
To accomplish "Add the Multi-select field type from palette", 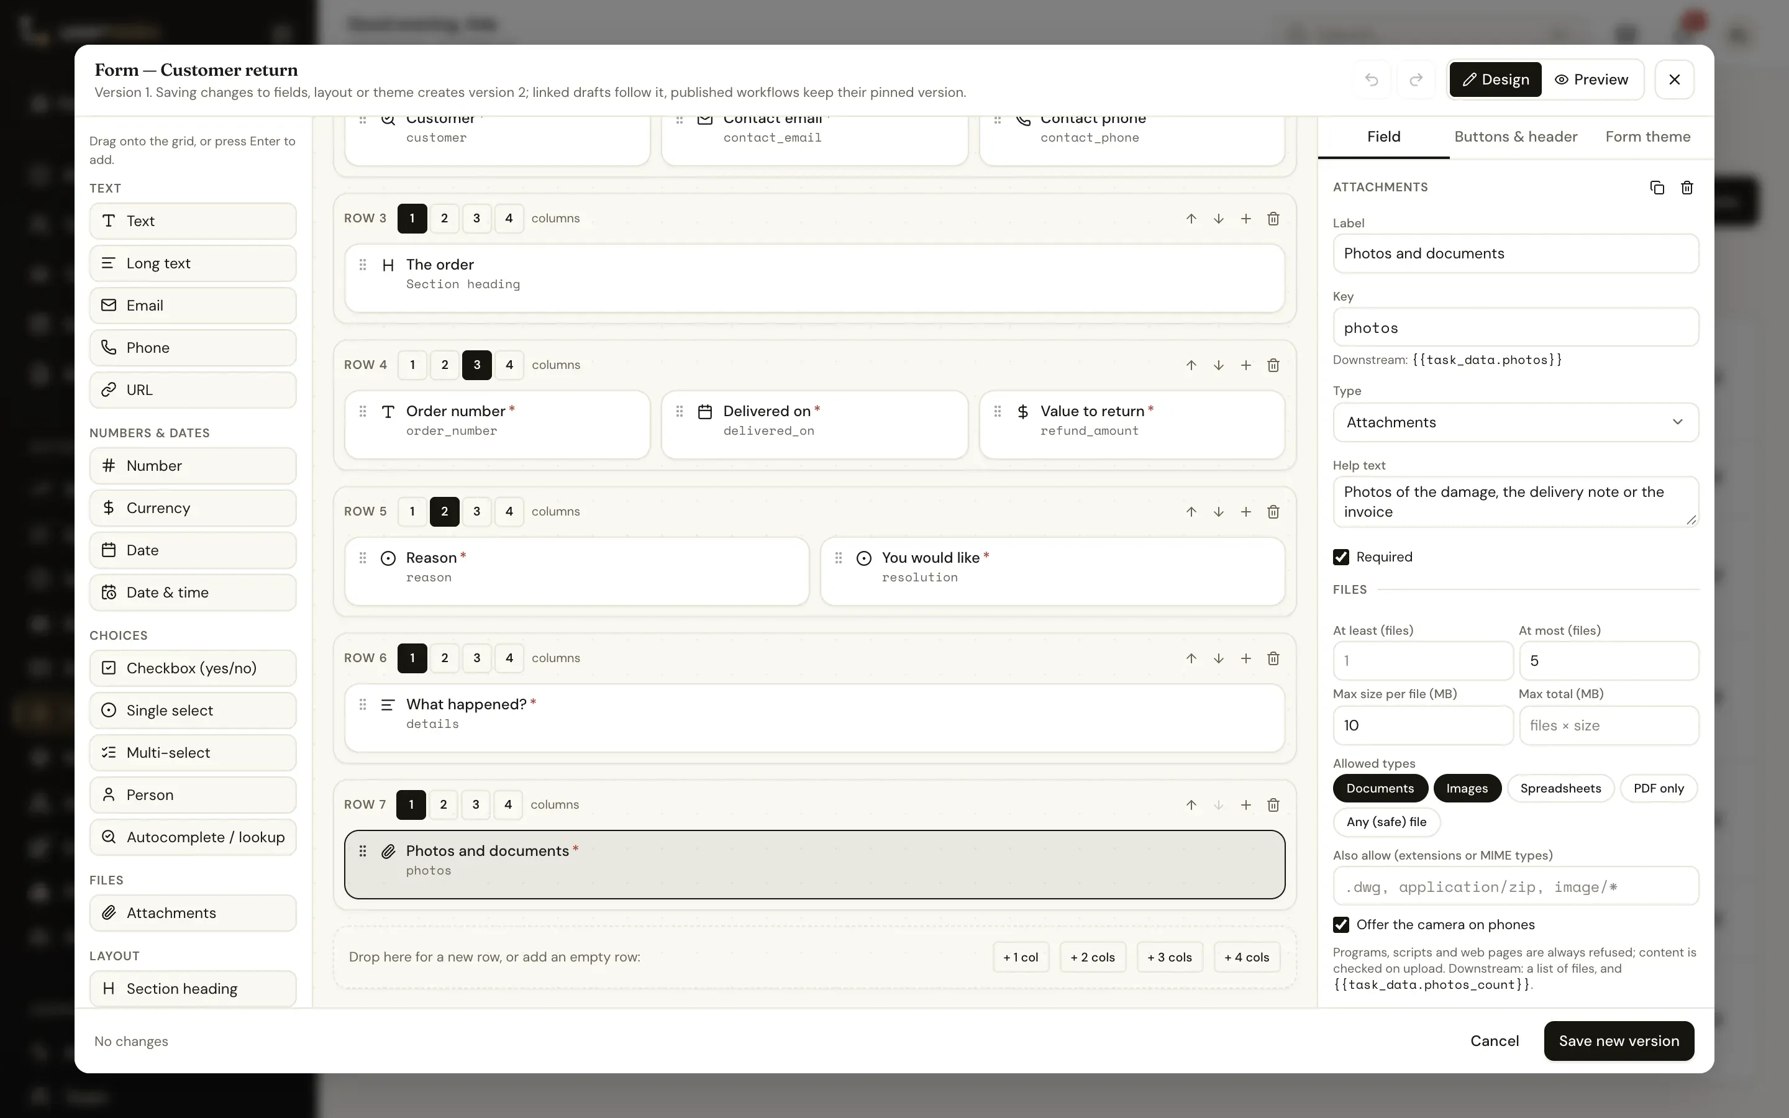I will [x=193, y=753].
